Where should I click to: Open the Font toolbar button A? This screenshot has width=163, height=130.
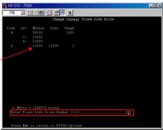(x=70, y=13)
